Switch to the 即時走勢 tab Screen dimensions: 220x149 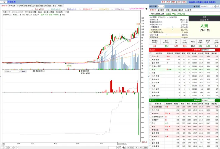pos(12,6)
